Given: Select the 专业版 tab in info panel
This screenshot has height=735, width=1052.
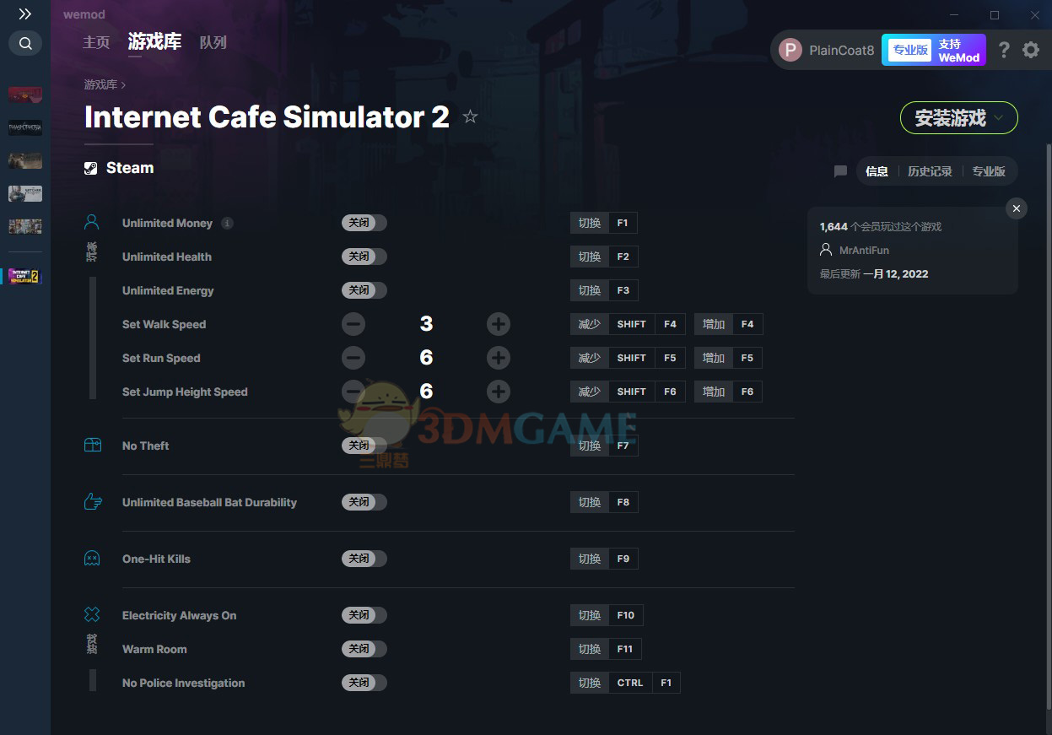Looking at the screenshot, I should point(989,171).
